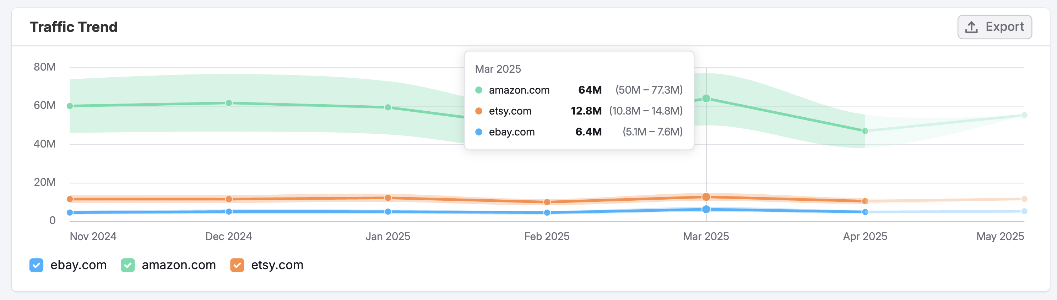
Task: Select the Traffic Trend panel title
Action: [74, 27]
